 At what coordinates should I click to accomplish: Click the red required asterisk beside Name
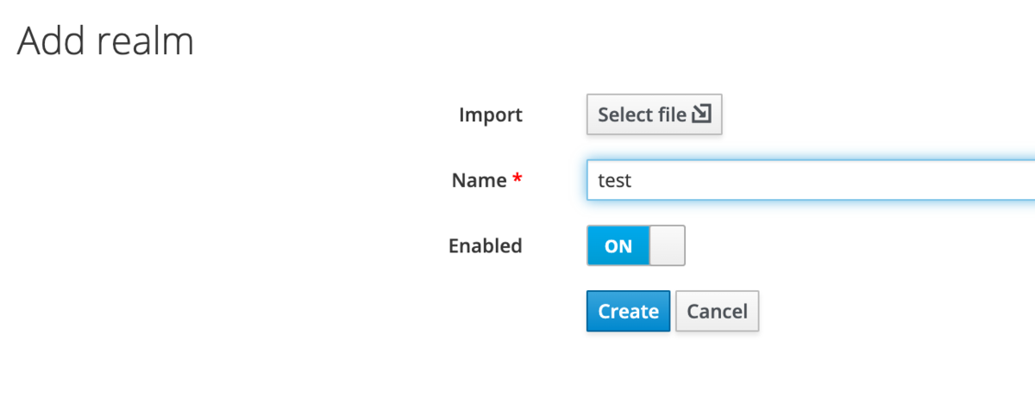click(517, 180)
